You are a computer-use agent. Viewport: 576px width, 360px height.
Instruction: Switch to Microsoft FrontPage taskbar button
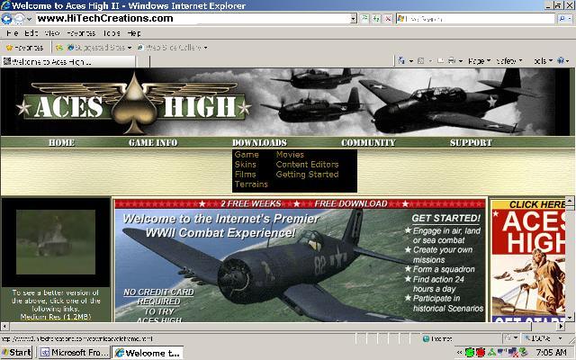[75, 353]
